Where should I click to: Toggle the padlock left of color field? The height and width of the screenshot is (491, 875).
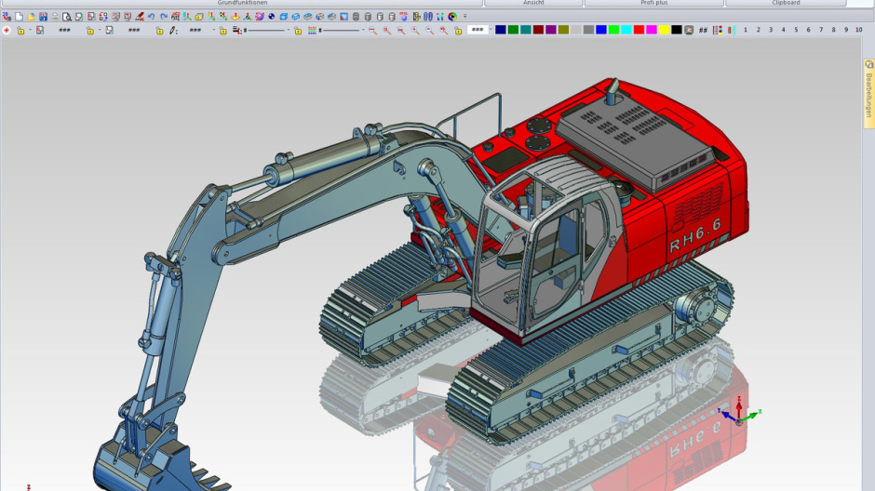point(458,31)
